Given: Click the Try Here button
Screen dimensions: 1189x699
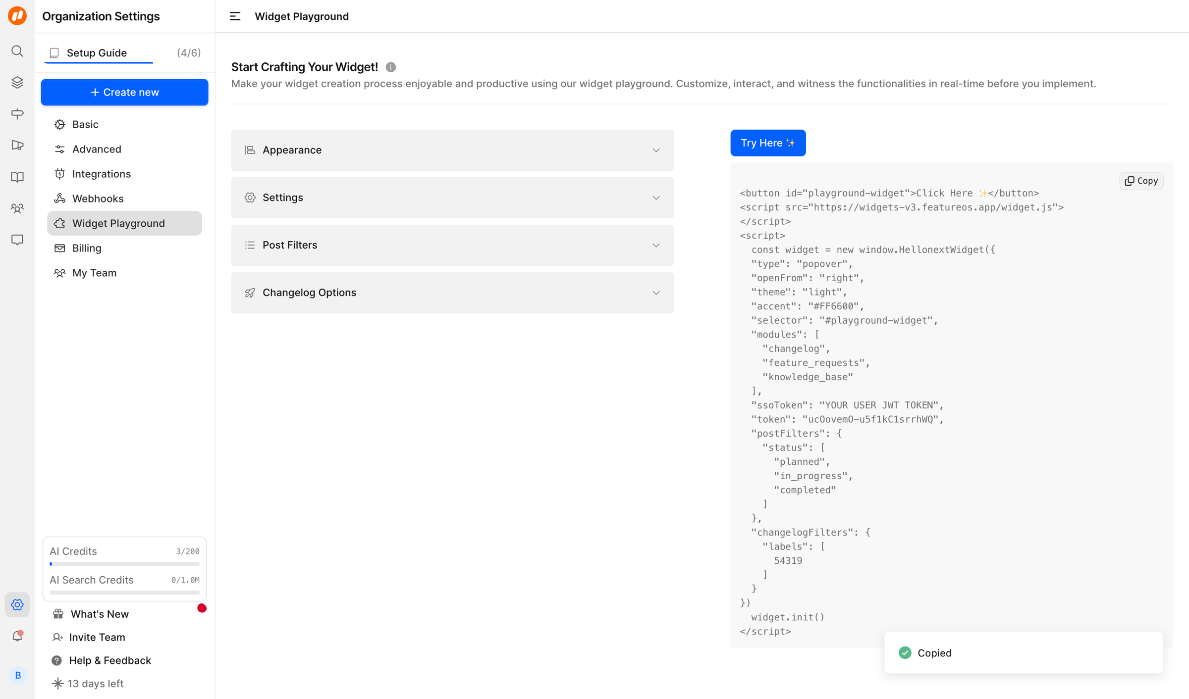Looking at the screenshot, I should (768, 143).
